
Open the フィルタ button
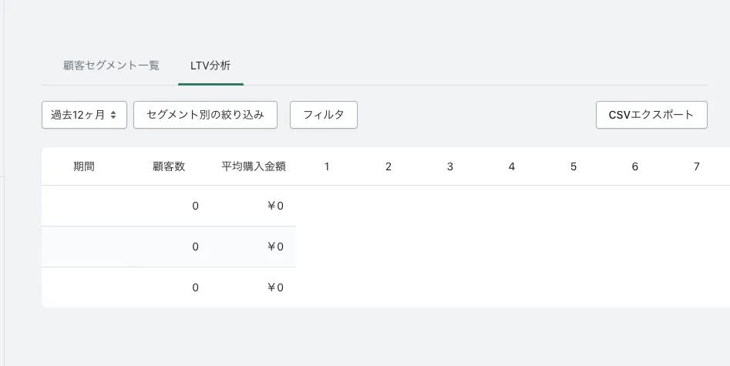pyautogui.click(x=323, y=115)
